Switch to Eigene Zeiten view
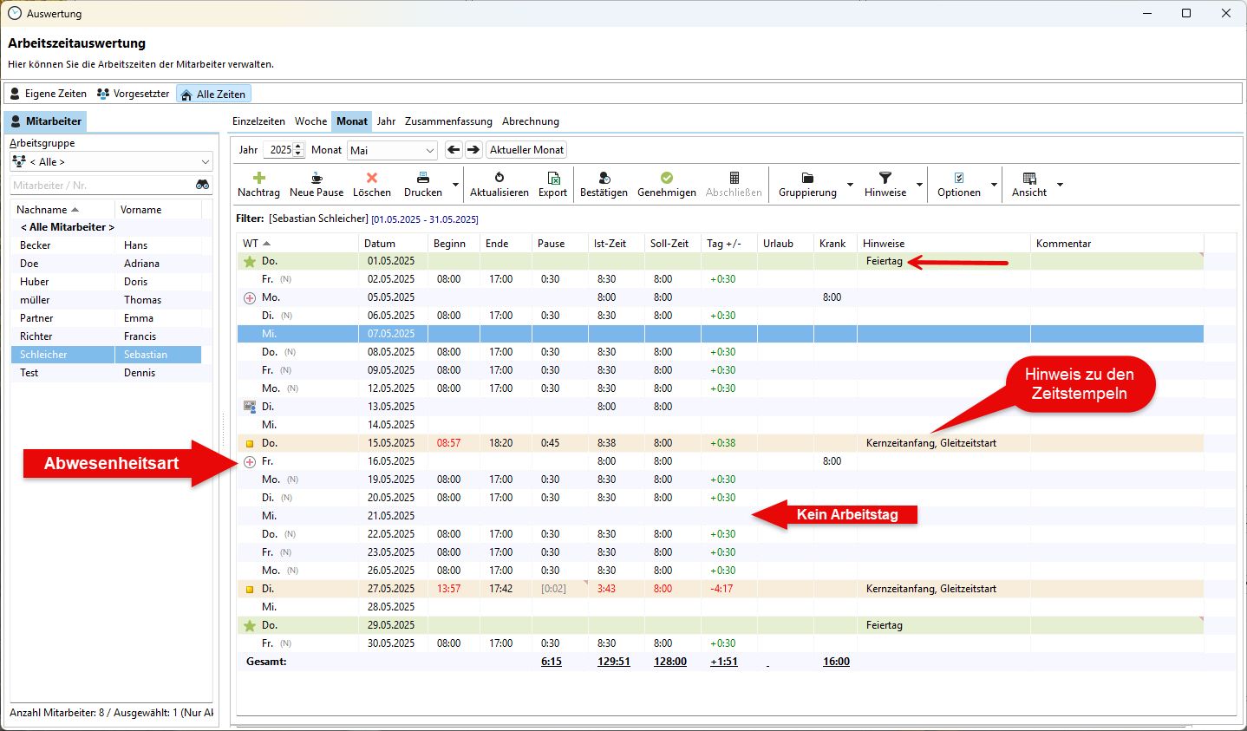 click(49, 94)
